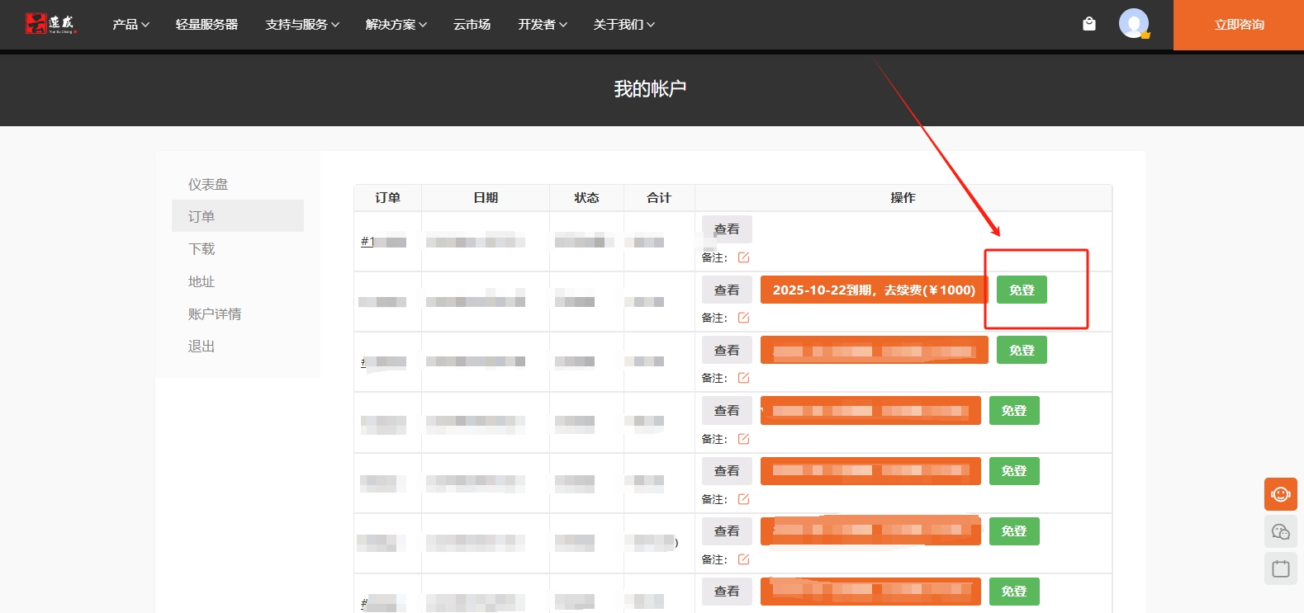Click the 状态 column header
This screenshot has height=613, width=1304.
[586, 198]
